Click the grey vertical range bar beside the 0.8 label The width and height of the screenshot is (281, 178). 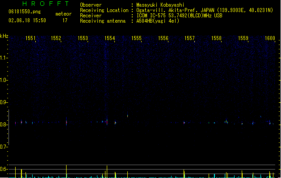(9, 127)
